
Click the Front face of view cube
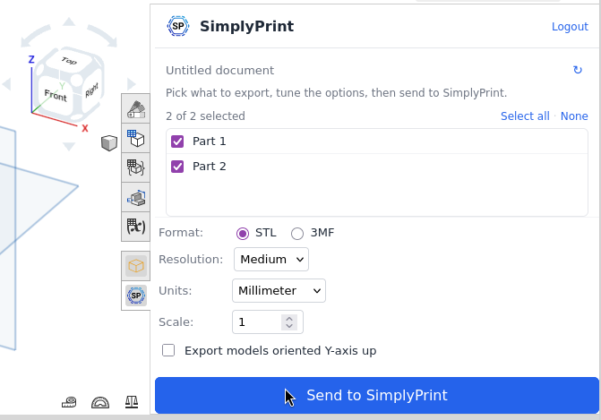tap(56, 95)
